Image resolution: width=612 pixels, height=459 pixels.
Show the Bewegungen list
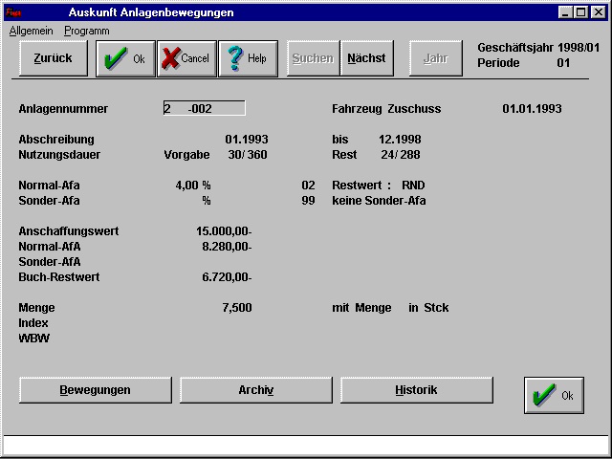tap(96, 390)
